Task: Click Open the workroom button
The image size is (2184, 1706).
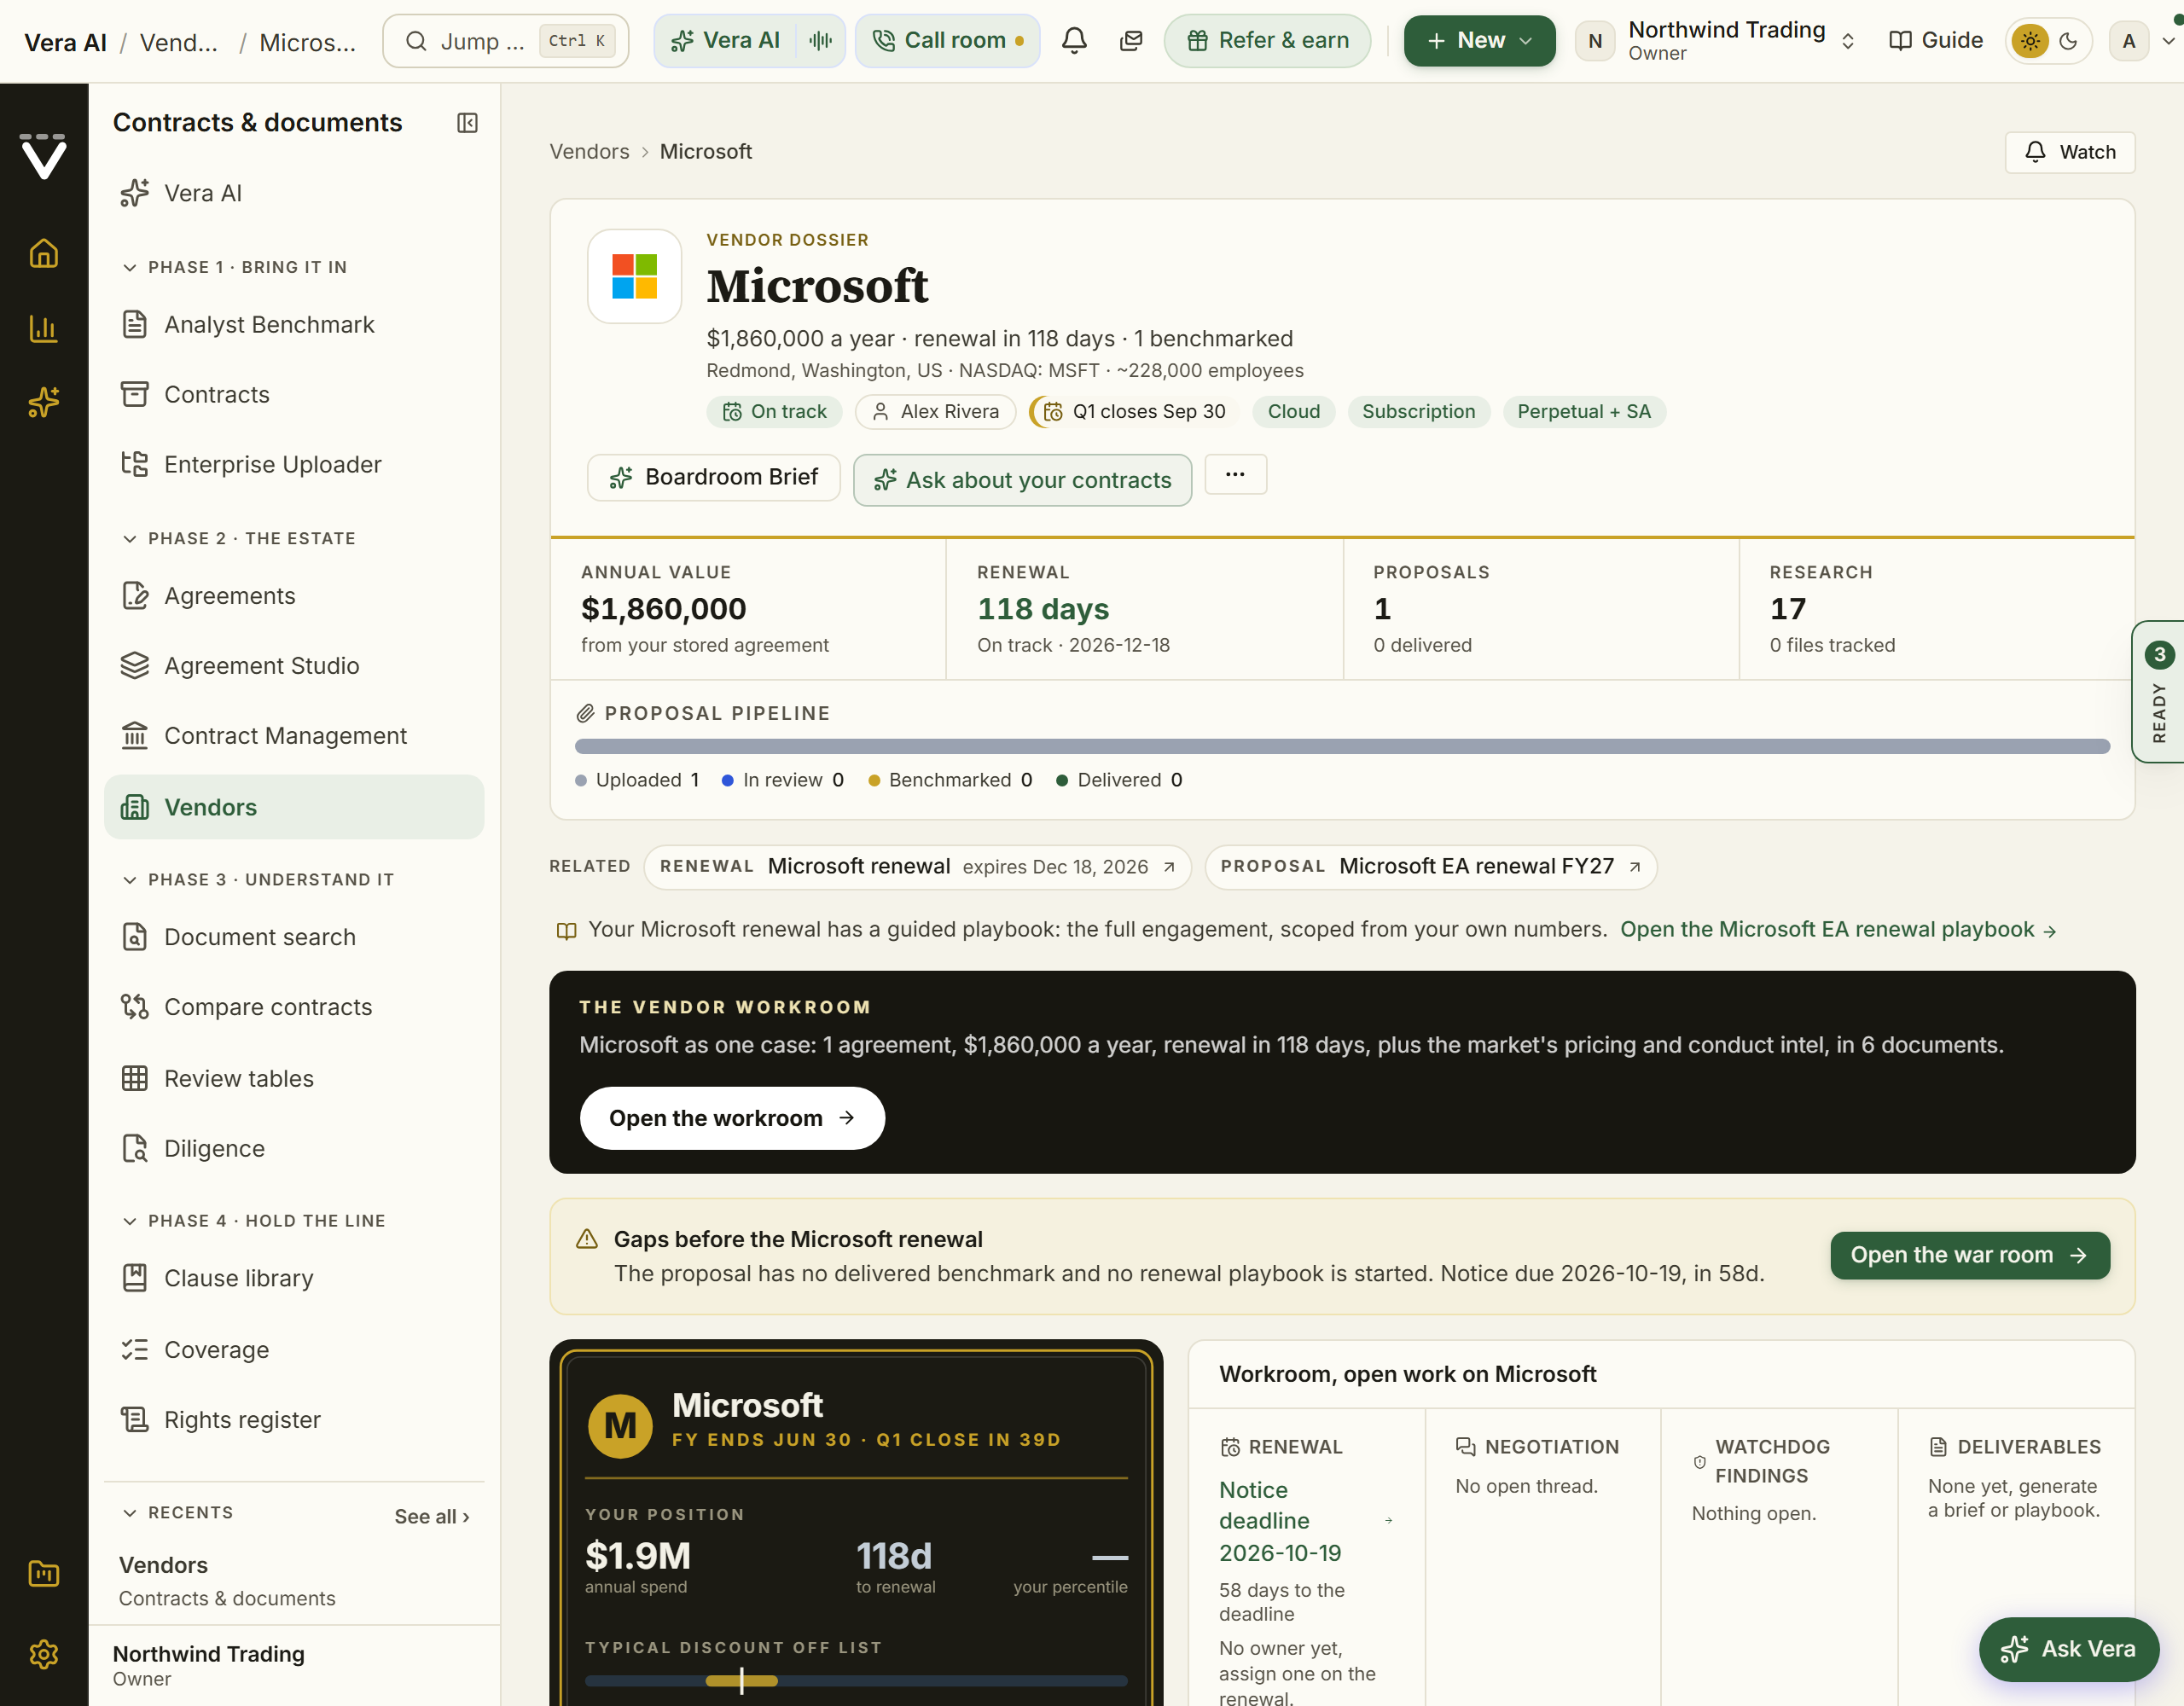Action: 732,1118
